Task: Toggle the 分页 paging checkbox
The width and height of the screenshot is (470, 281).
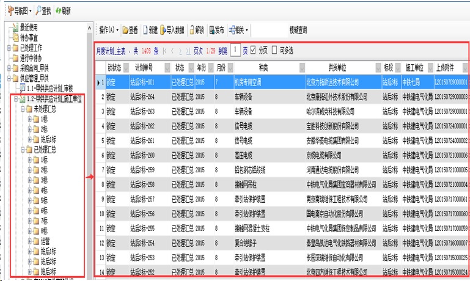Action: [254, 51]
